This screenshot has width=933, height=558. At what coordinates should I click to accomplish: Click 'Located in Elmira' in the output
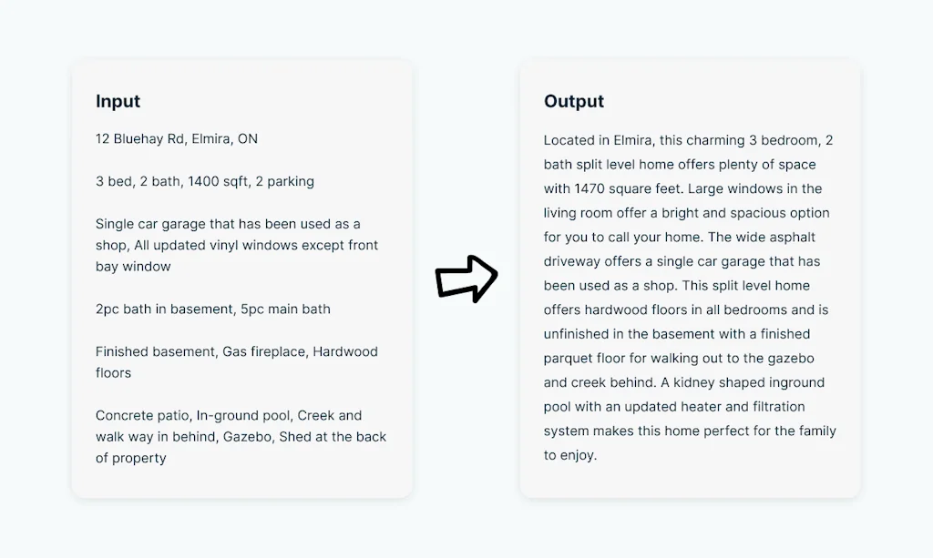tap(597, 140)
